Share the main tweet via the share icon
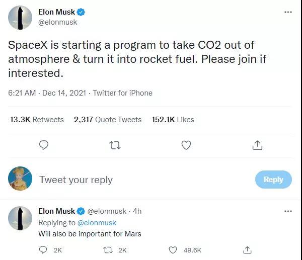The width and height of the screenshot is (302, 260). coord(257,145)
